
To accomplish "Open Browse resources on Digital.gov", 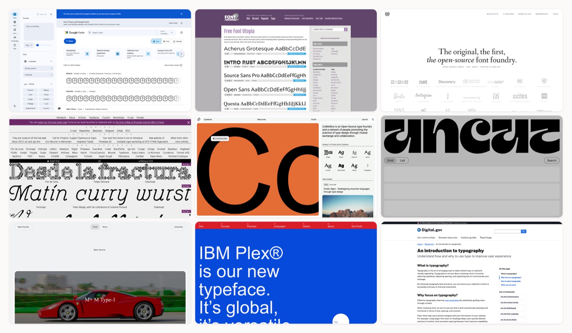I will (x=448, y=238).
